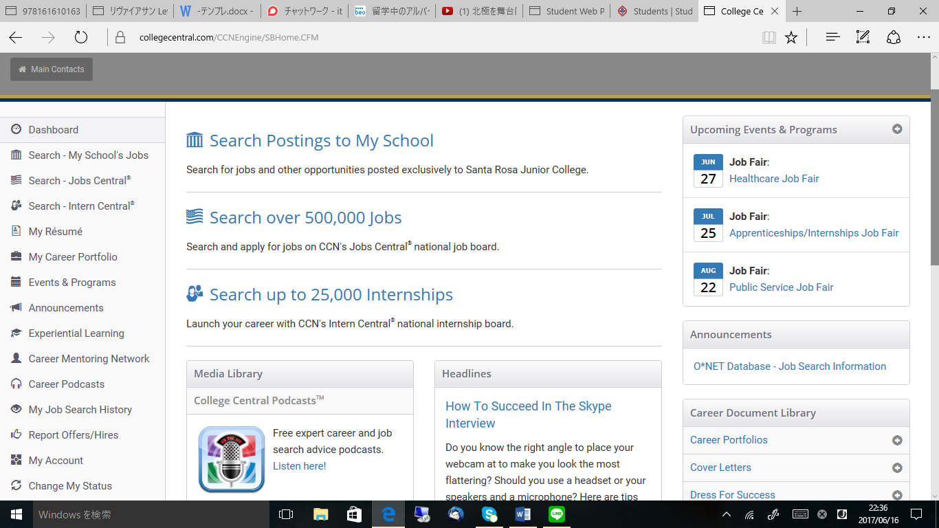Image resolution: width=939 pixels, height=528 pixels.
Task: Expand Career Portfolios in document library
Action: 897,441
